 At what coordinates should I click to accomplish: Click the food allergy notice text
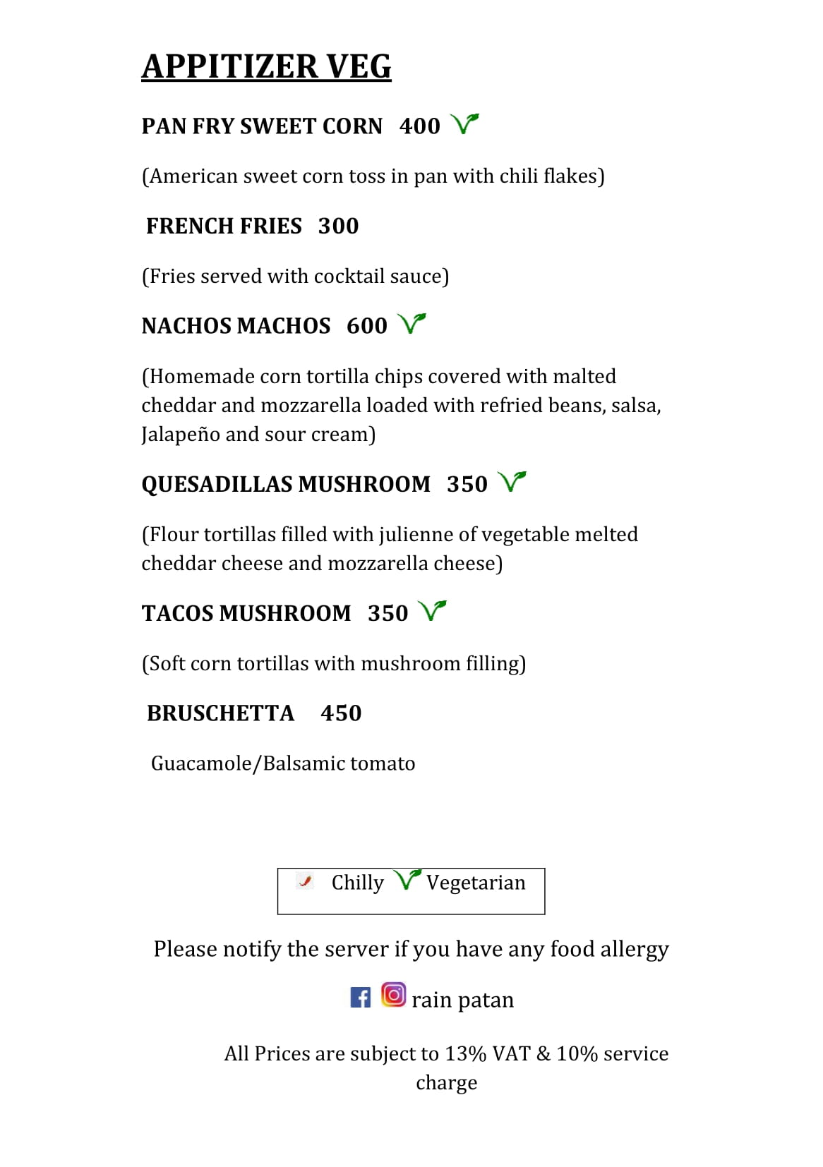411,949
